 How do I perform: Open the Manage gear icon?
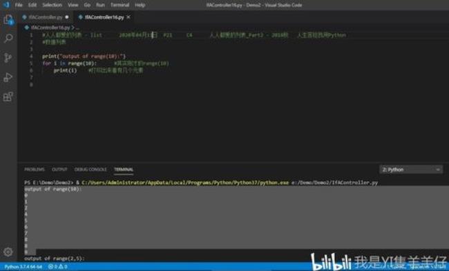[x=8, y=252]
